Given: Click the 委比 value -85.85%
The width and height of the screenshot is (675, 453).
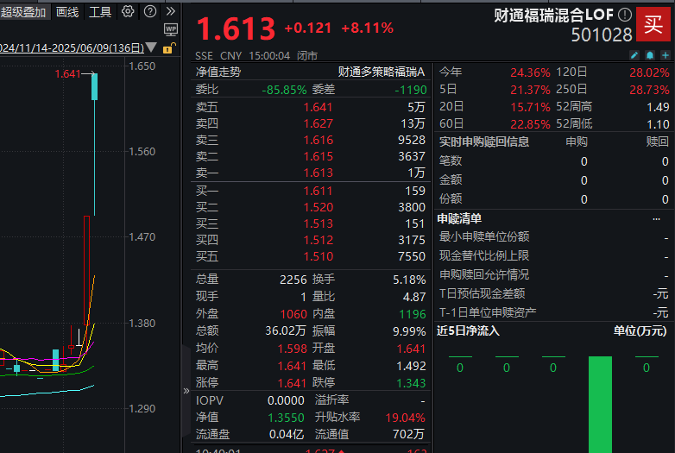Looking at the screenshot, I should [284, 90].
